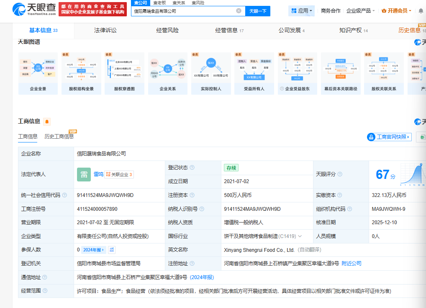Open the 附近公司 link
Image resolution: width=426 pixels, height=308 pixels.
pyautogui.click(x=352, y=264)
